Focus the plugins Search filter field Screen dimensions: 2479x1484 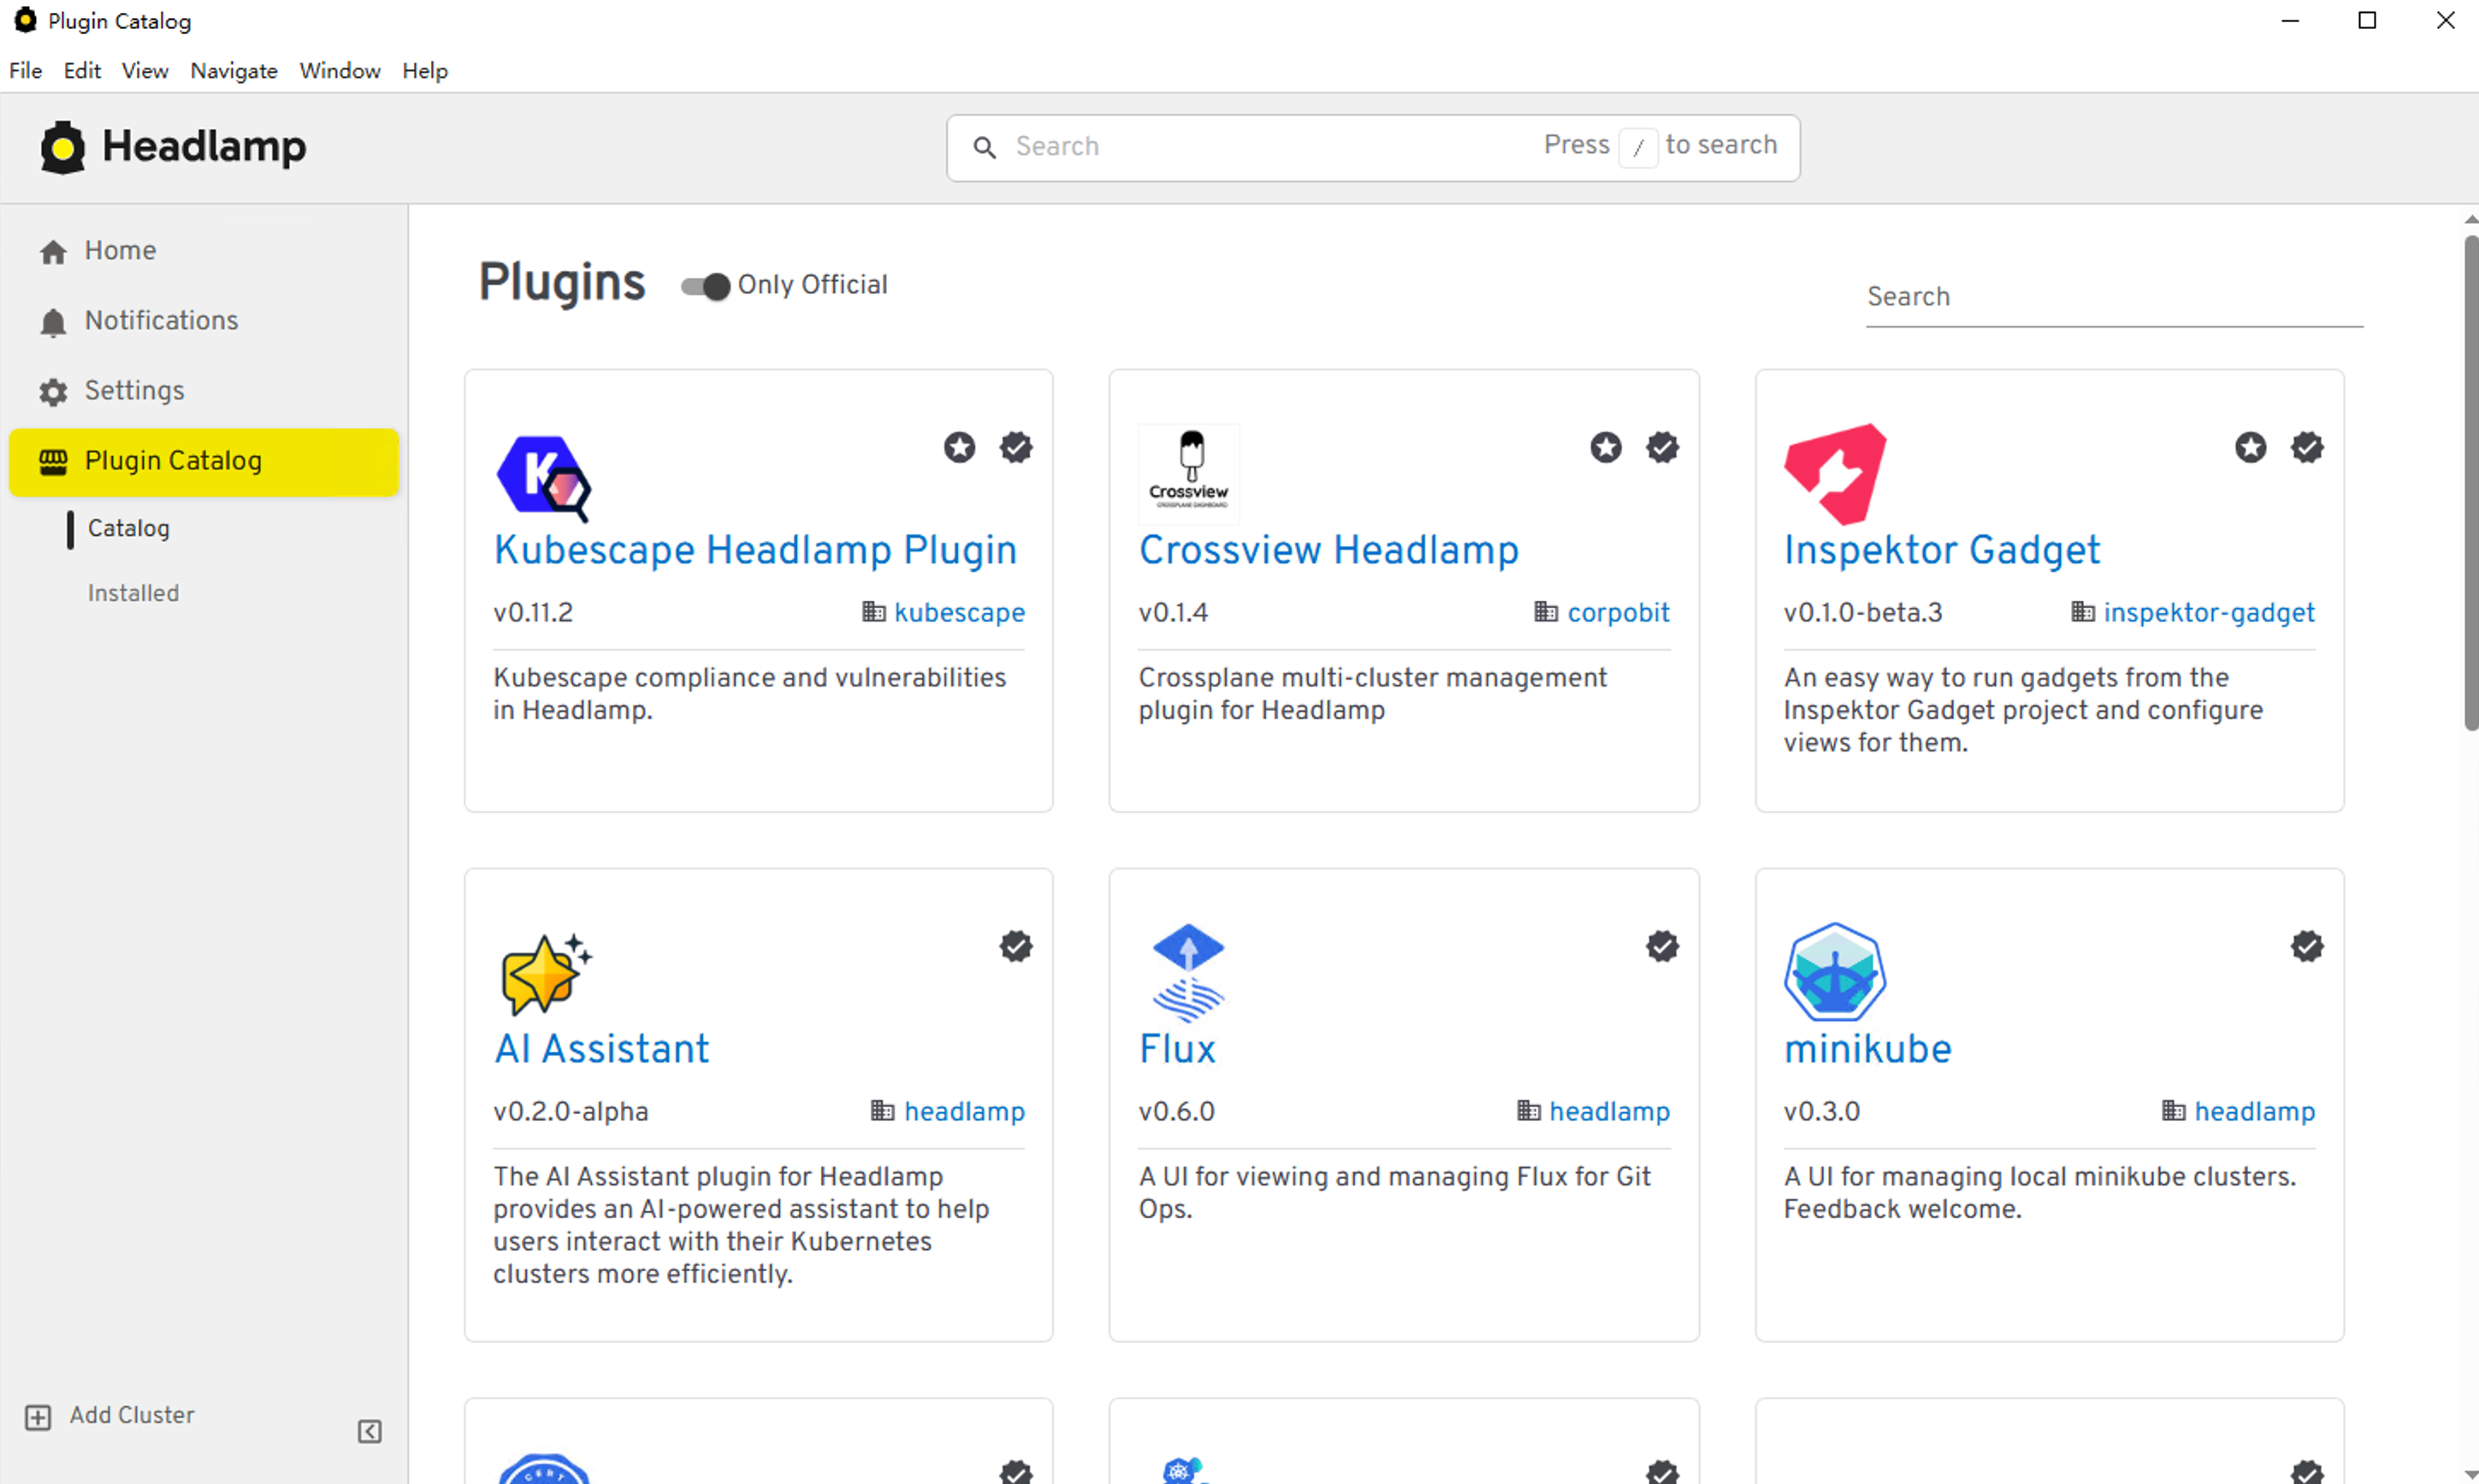(2114, 298)
